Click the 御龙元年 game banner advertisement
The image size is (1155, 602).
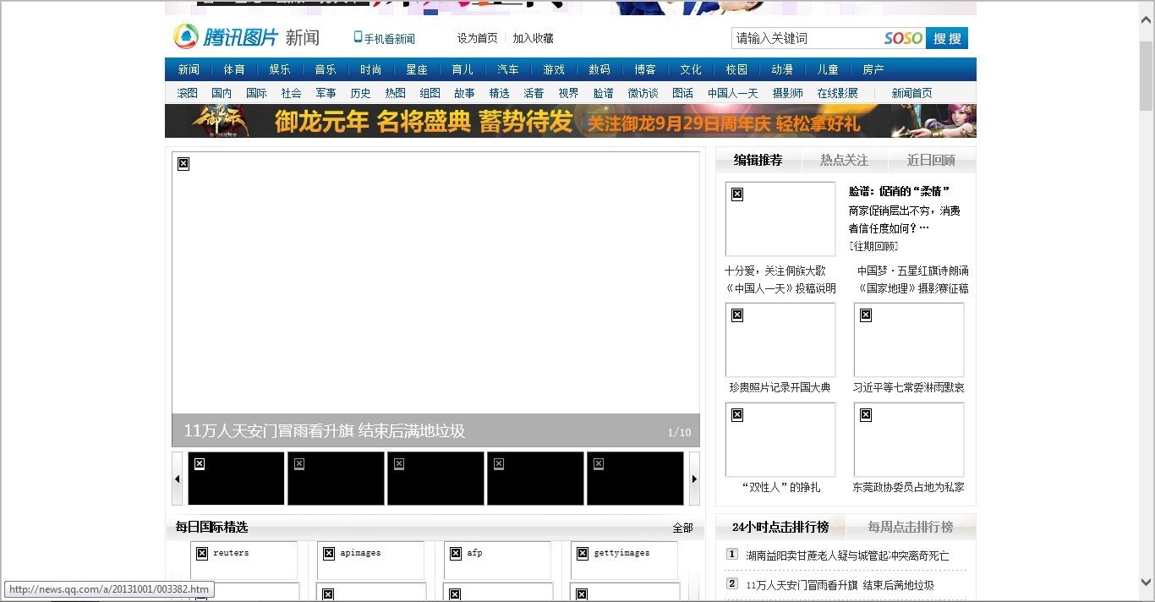570,121
